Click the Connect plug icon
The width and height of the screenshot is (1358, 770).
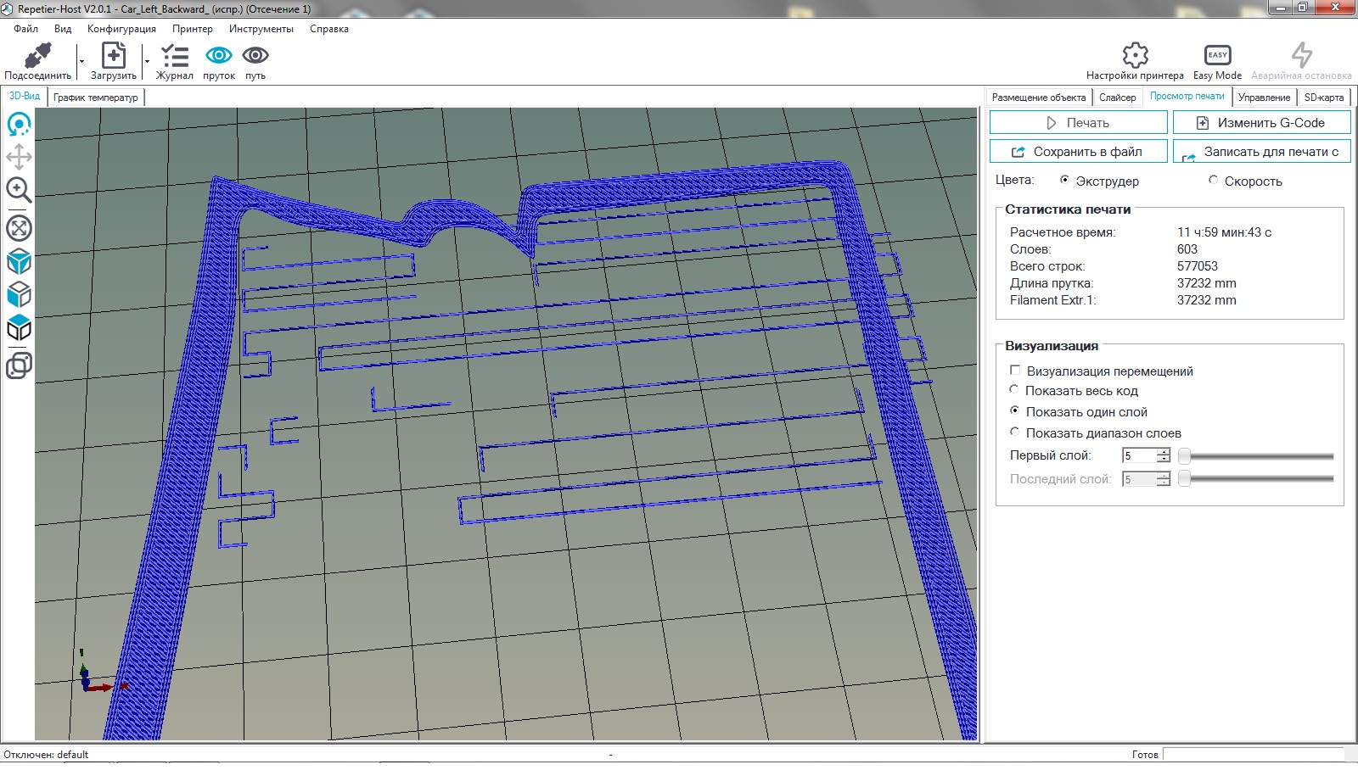point(37,57)
